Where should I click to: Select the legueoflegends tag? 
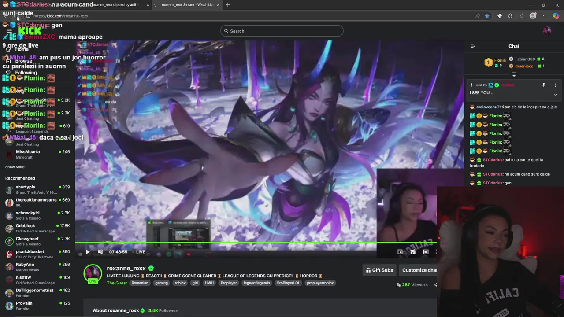(257, 283)
